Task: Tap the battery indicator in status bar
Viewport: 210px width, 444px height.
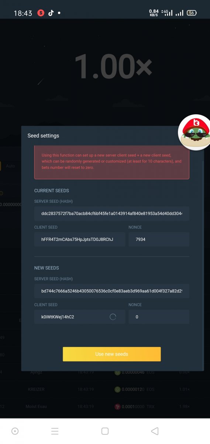Action: 191,13
